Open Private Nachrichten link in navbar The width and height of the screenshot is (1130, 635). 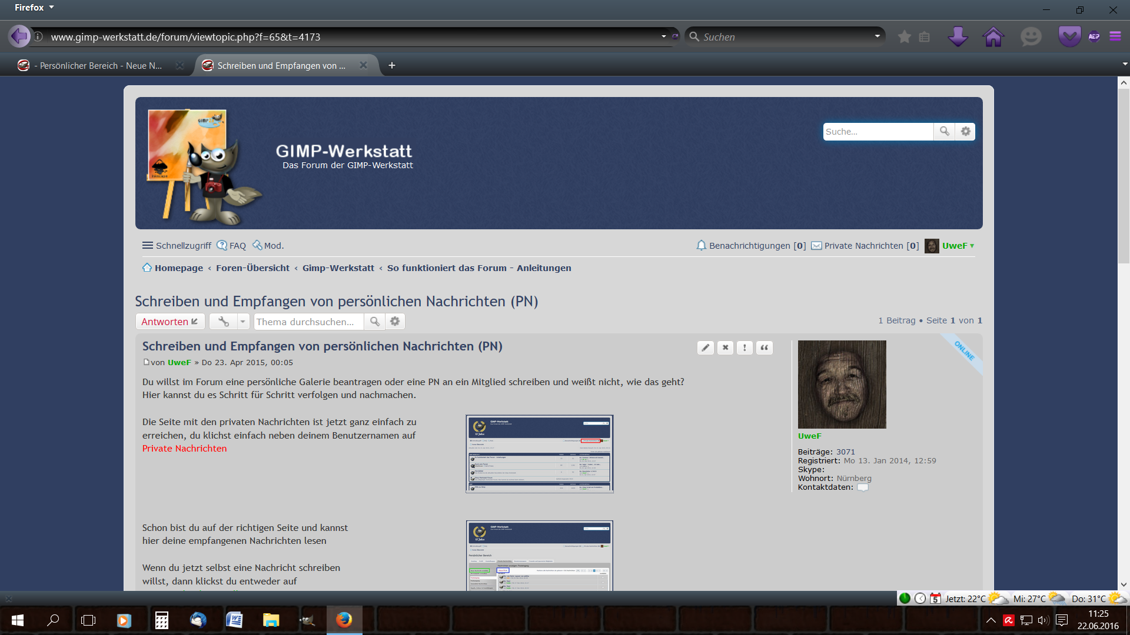click(x=863, y=246)
